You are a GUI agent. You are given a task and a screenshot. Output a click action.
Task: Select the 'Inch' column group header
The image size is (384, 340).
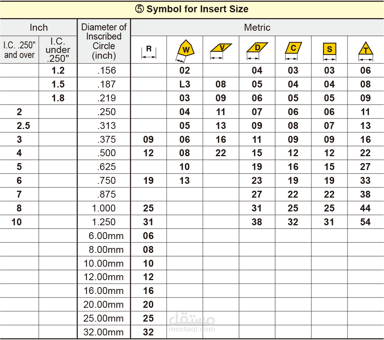pyautogui.click(x=39, y=27)
